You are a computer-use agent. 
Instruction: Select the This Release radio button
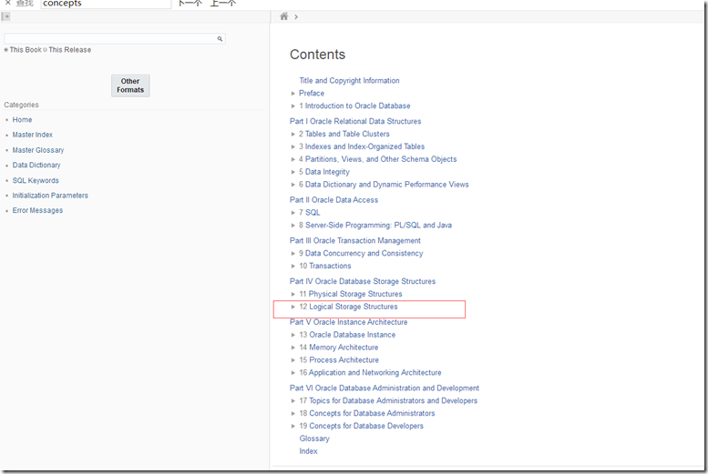(x=46, y=50)
